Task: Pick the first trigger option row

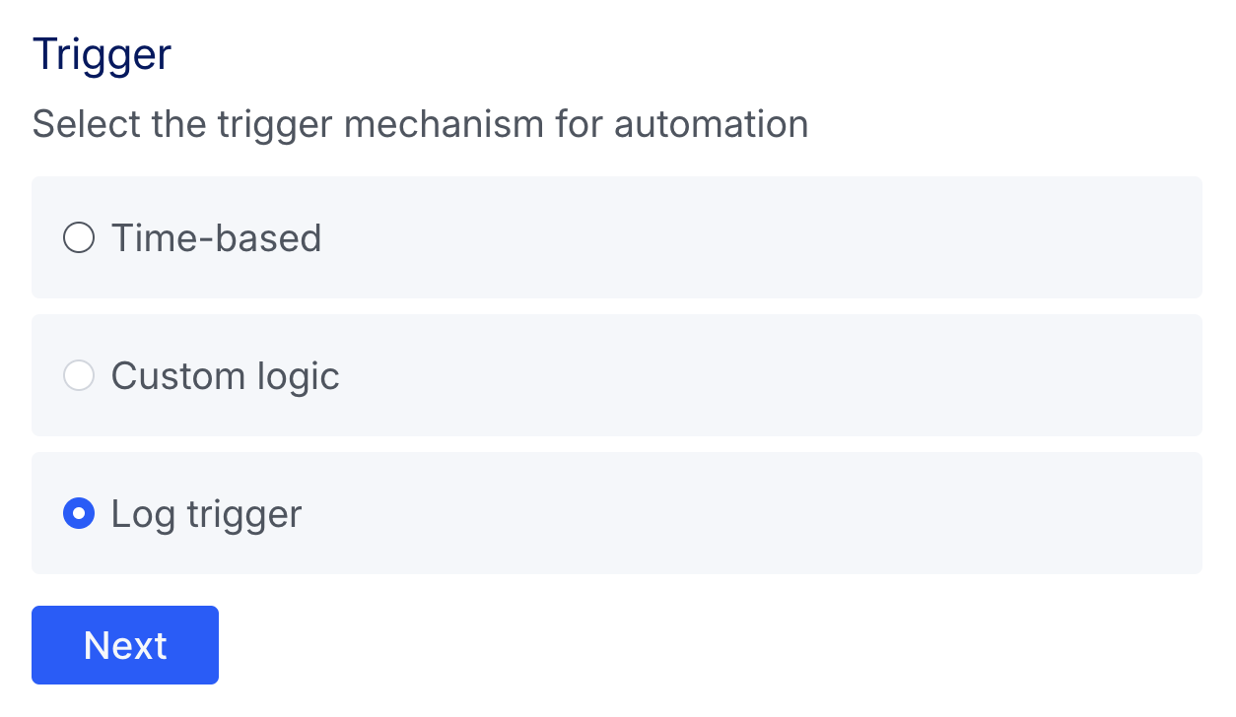Action: (x=616, y=238)
